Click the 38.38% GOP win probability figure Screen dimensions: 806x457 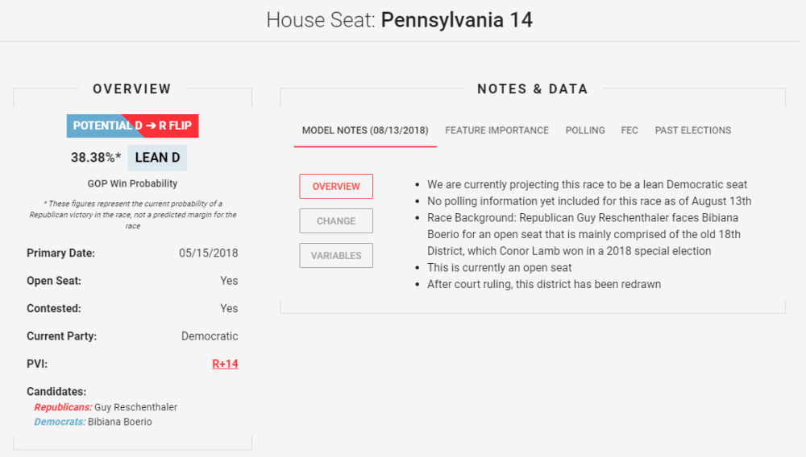click(x=96, y=159)
